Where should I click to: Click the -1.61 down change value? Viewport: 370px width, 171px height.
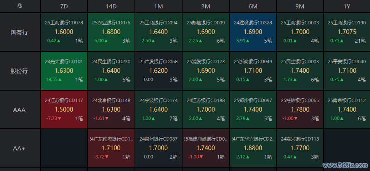click(x=101, y=118)
